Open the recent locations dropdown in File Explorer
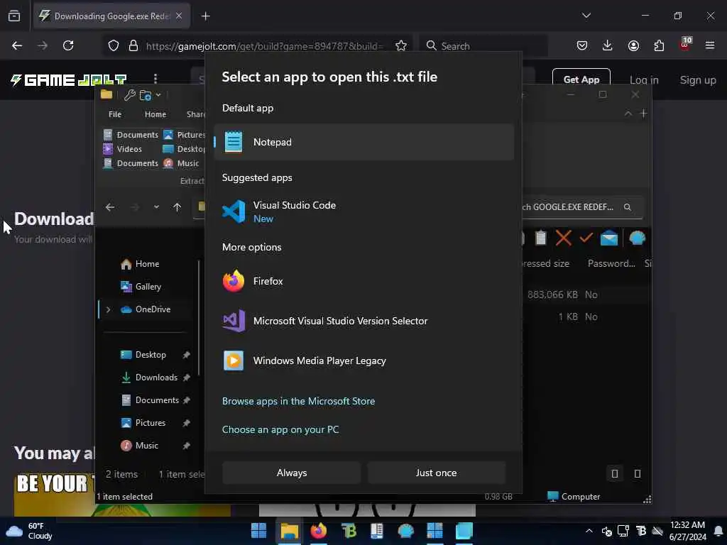Image resolution: width=727 pixels, height=545 pixels. [156, 207]
